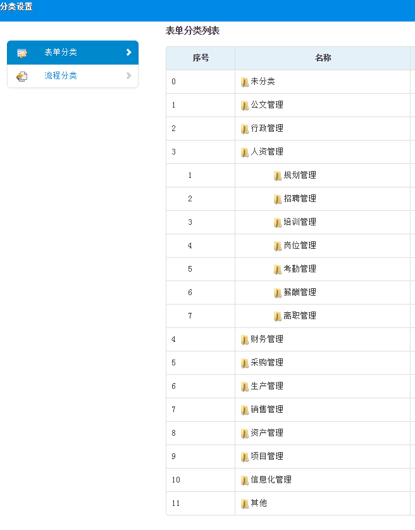
Task: Click folder icon beside 公文管理
Action: (244, 106)
